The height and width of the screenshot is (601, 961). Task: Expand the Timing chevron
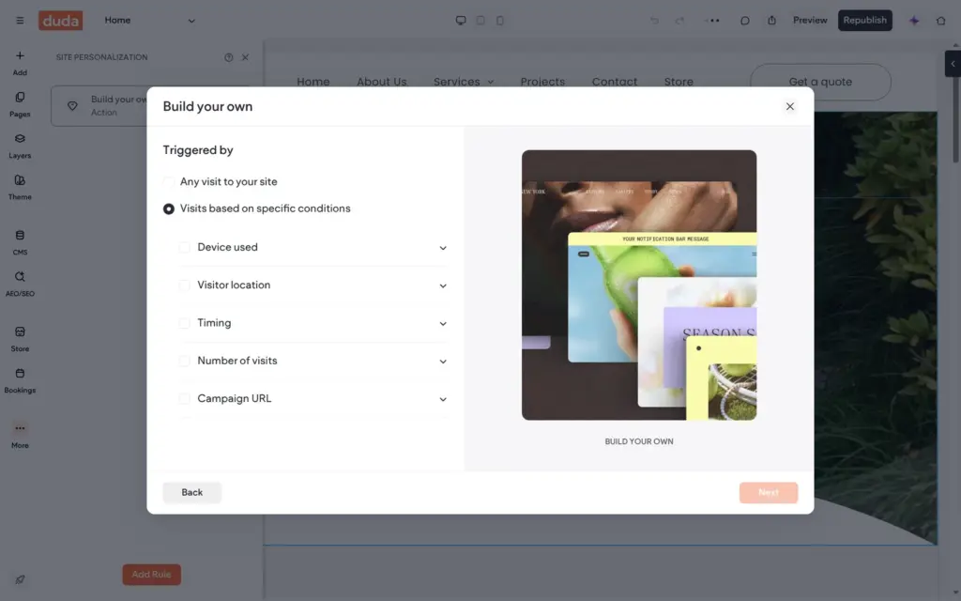(443, 324)
